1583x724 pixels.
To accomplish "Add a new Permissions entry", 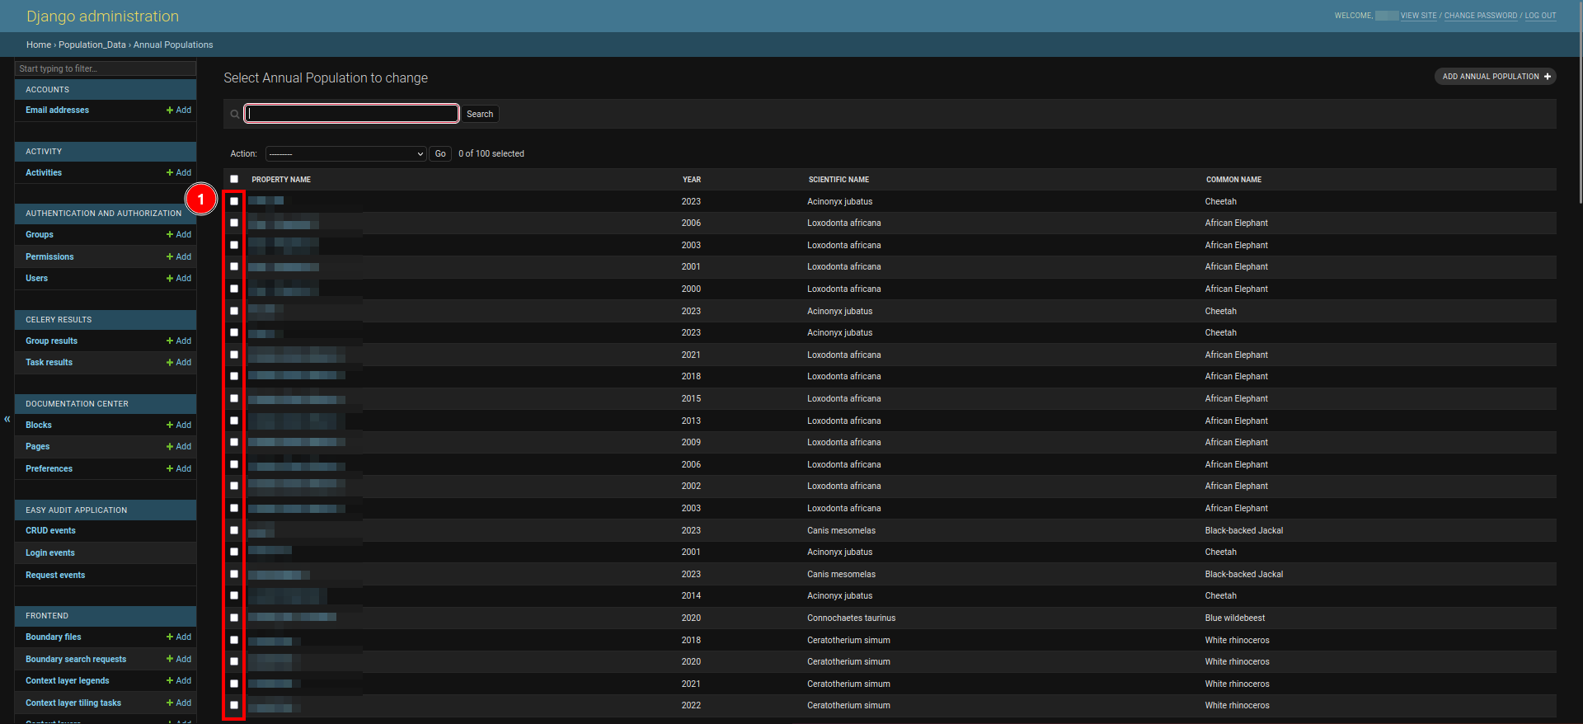I will (x=179, y=257).
